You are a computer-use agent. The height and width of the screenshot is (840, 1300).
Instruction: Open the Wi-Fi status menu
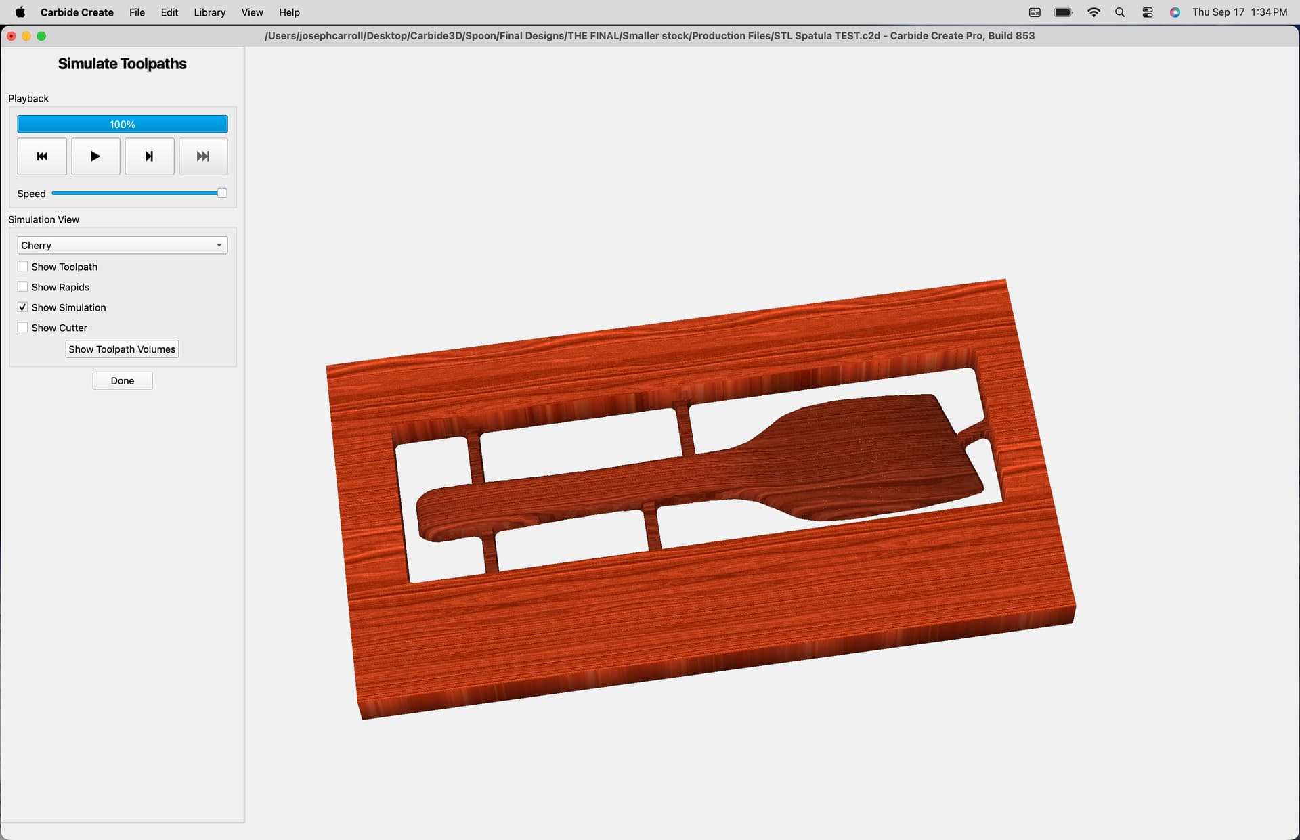click(x=1093, y=12)
